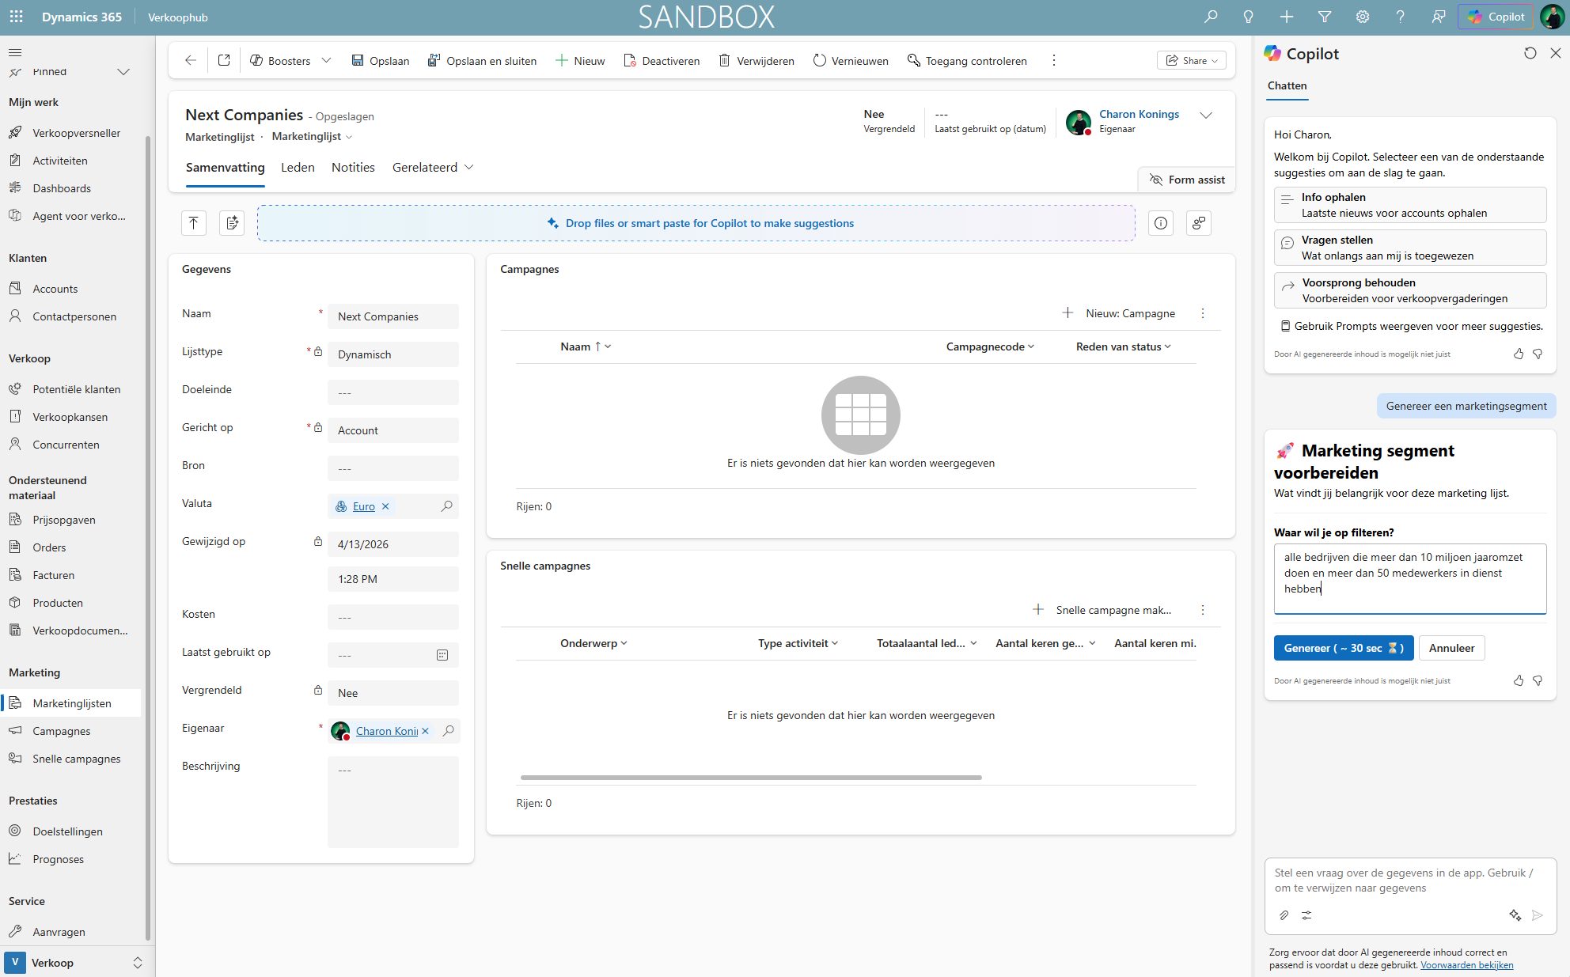Open the global search magnifier icon

tap(1210, 17)
